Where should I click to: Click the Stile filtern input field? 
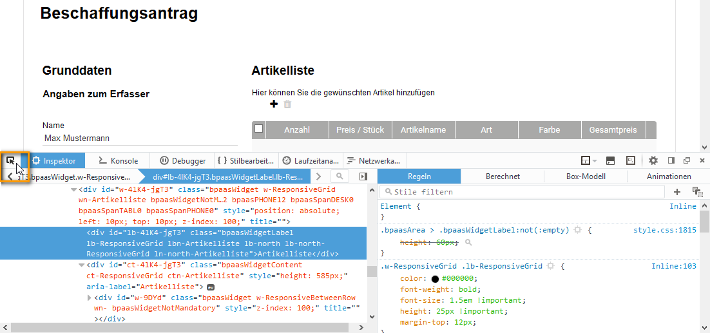coord(522,191)
